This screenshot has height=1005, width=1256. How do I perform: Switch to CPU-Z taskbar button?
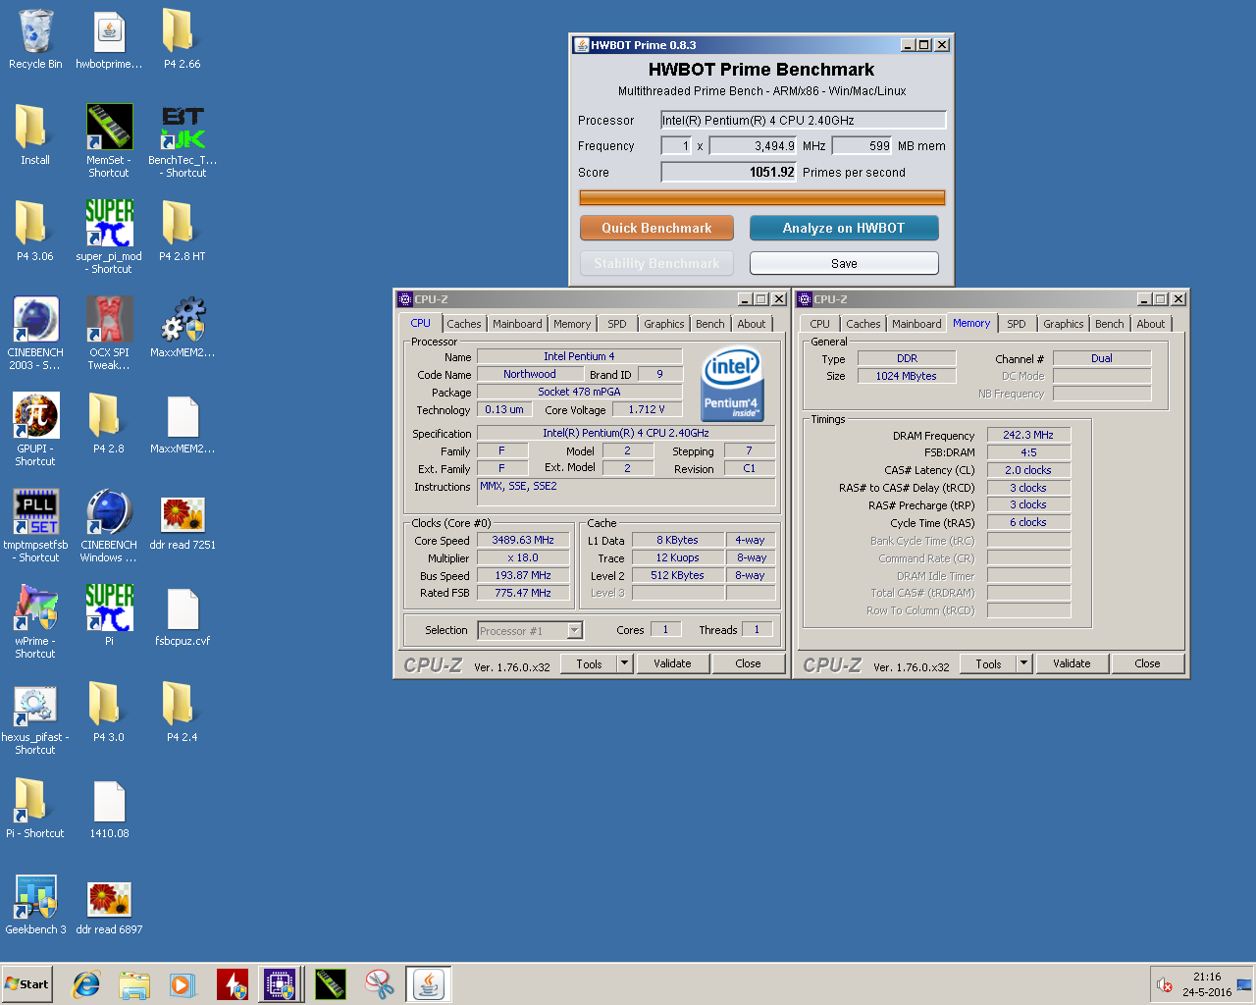[x=281, y=984]
